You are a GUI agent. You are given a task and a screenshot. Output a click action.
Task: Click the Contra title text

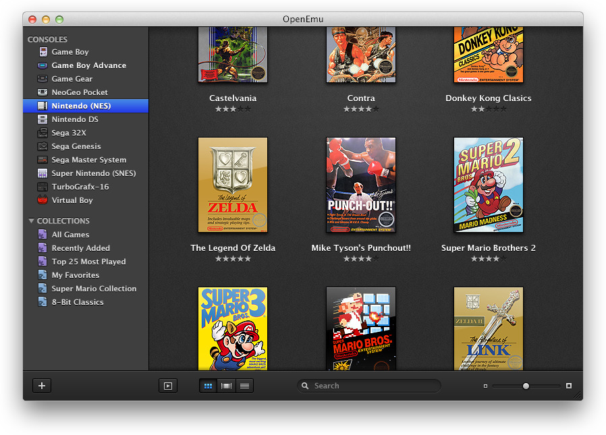pos(361,98)
